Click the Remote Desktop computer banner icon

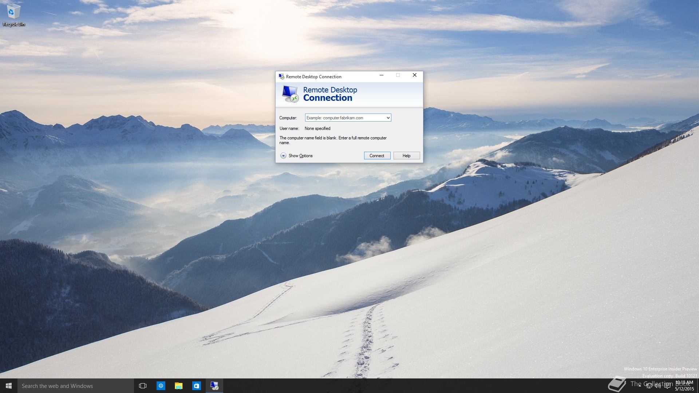coord(290,94)
